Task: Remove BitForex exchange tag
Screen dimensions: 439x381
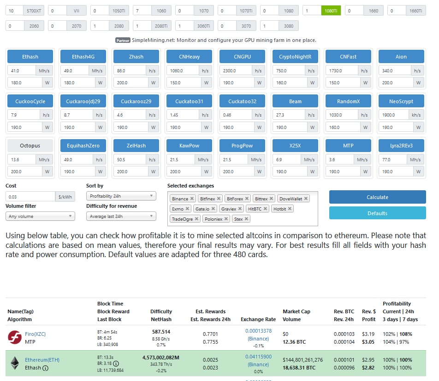Action: coord(247,199)
